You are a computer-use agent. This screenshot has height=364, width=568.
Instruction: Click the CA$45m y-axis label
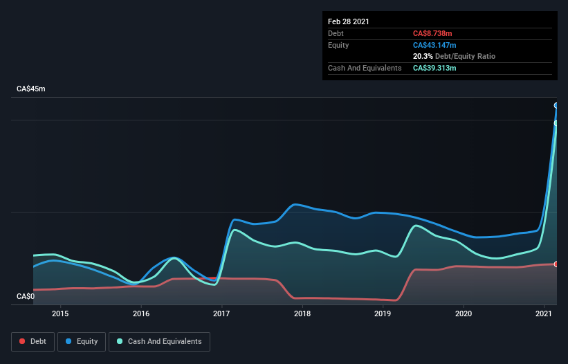click(31, 89)
